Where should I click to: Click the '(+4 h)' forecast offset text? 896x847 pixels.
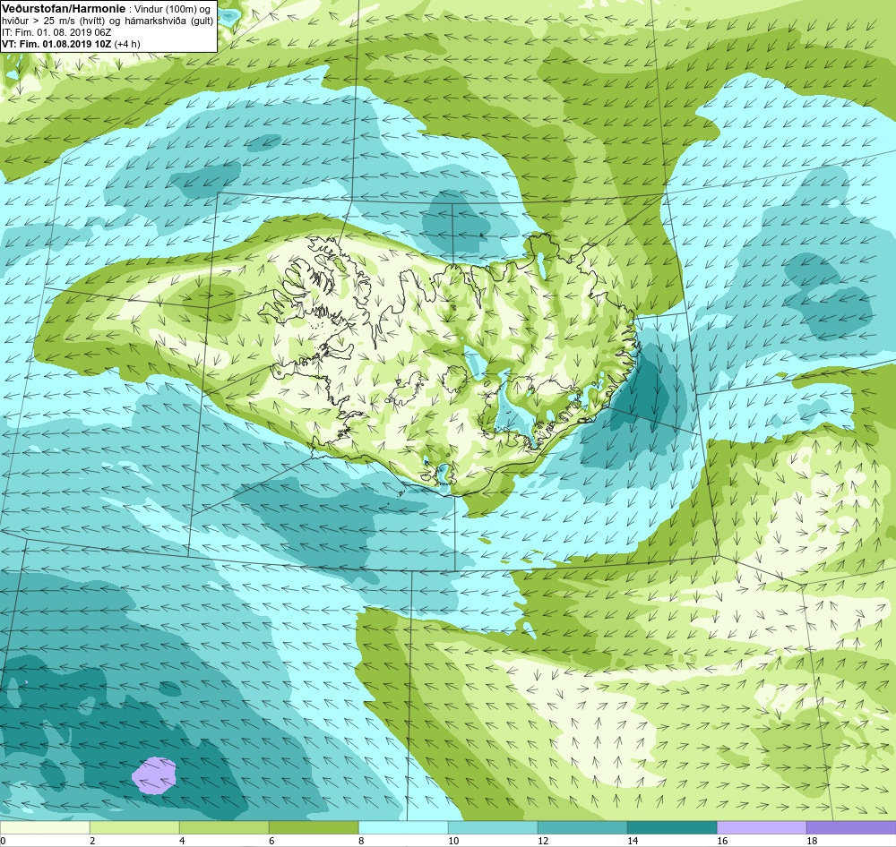tap(127, 43)
